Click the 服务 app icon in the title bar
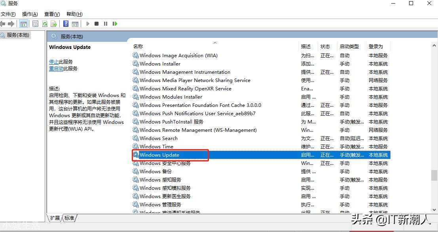438x232 pixels. click(x=3, y=4)
